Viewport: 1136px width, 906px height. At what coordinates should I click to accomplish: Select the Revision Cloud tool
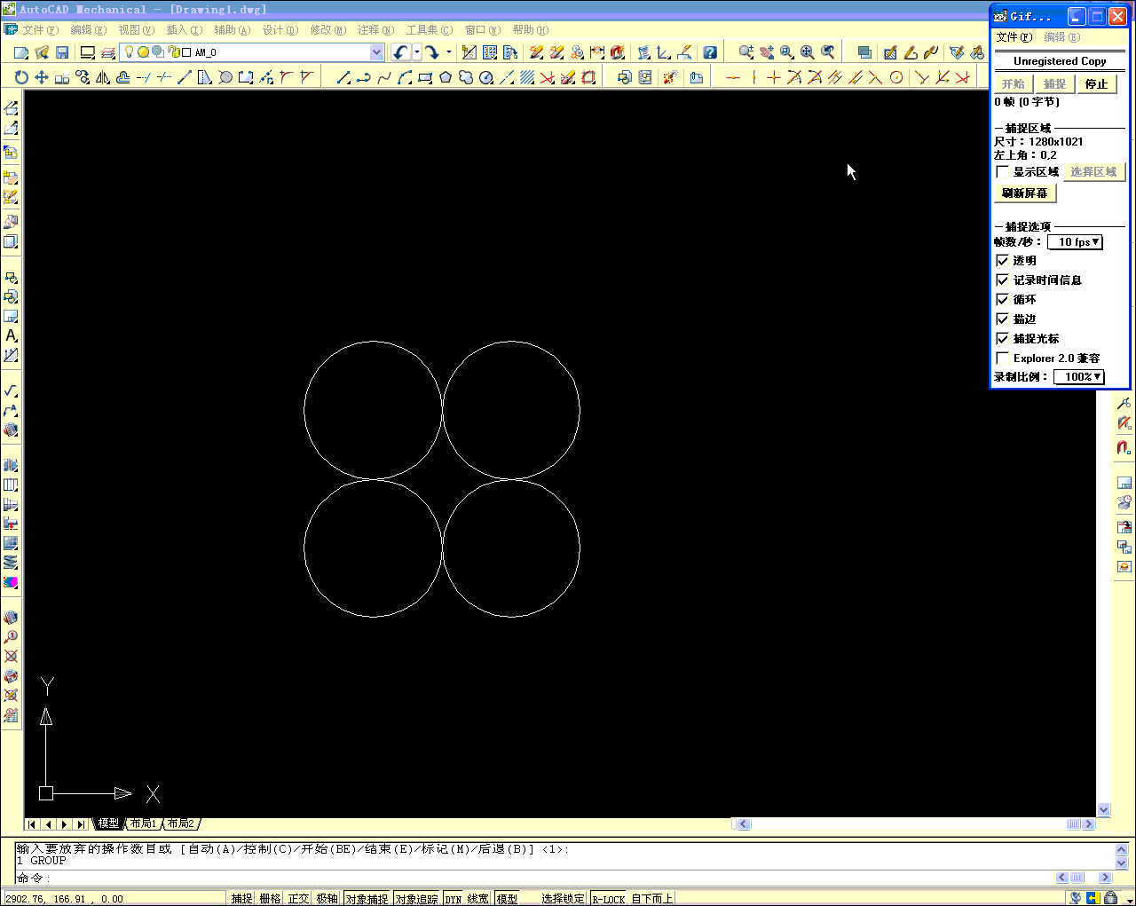(466, 77)
